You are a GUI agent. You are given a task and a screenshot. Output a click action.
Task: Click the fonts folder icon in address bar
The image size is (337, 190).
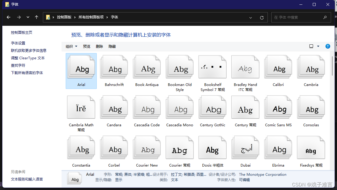coord(48,17)
